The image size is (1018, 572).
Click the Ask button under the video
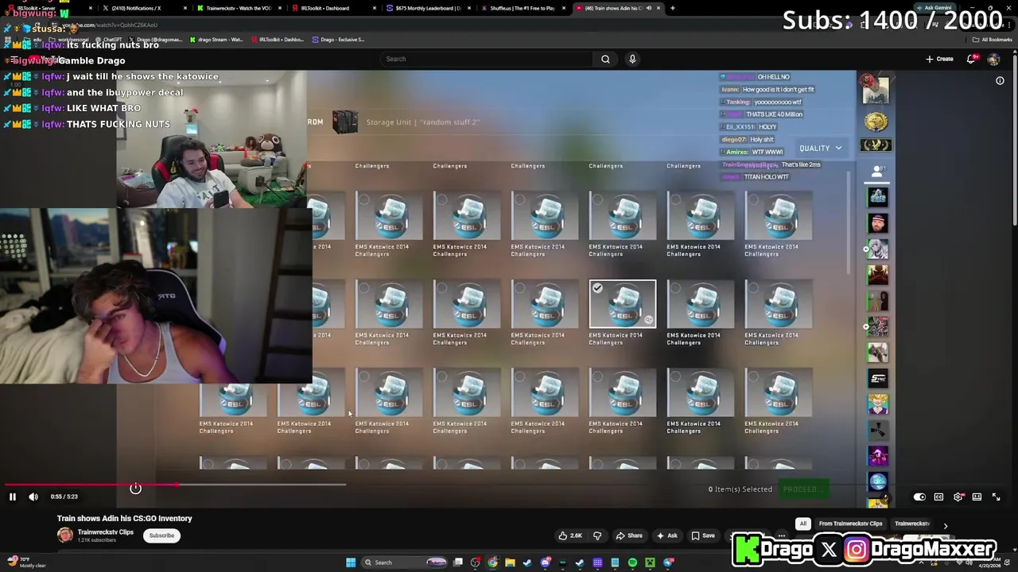click(667, 535)
